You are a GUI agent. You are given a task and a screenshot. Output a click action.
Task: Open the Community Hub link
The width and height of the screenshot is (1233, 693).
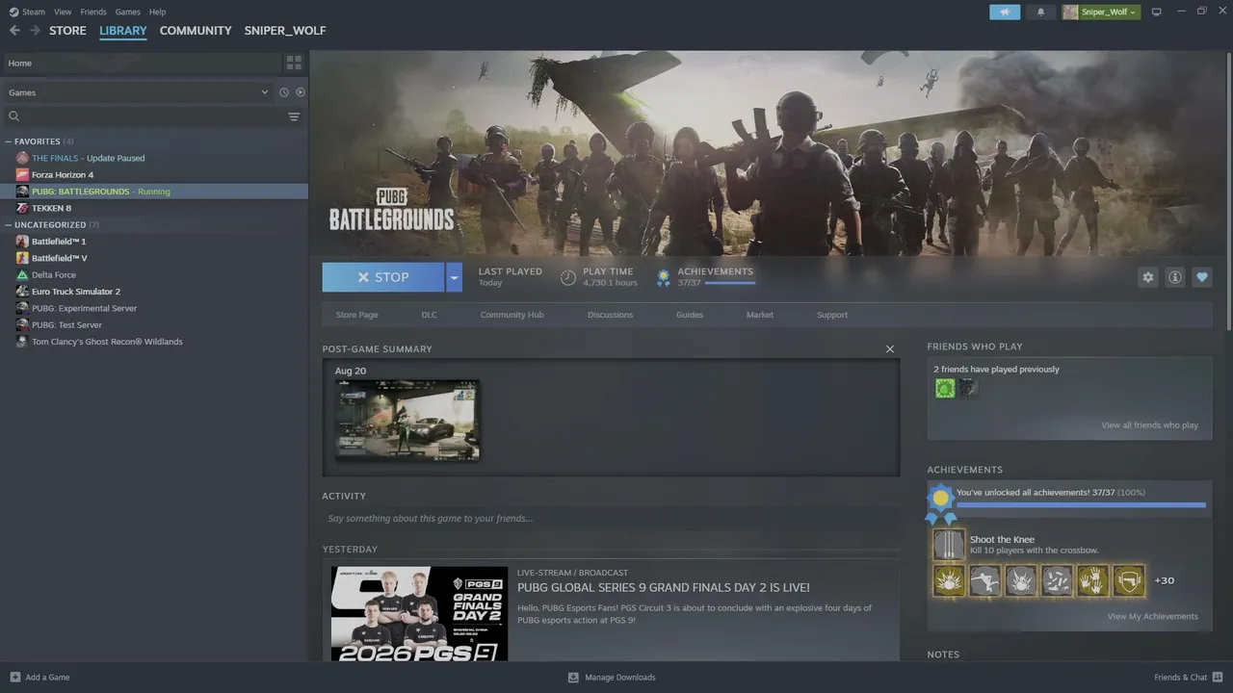coord(512,315)
